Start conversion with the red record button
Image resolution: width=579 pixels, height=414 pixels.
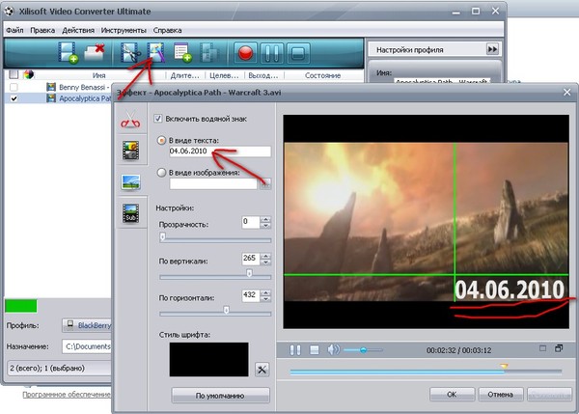245,53
